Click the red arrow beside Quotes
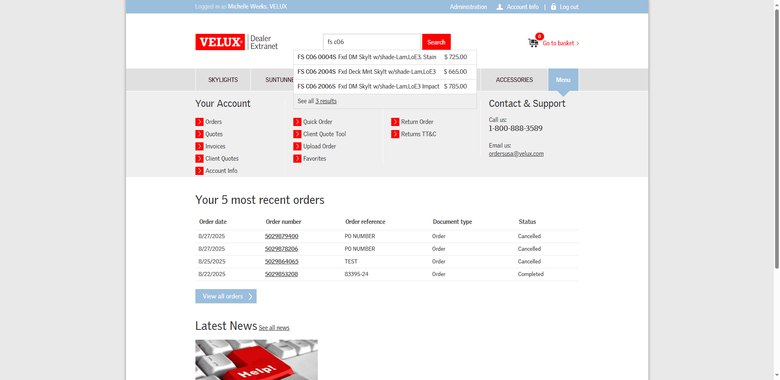Screen dimensions: 780x380 [199, 134]
